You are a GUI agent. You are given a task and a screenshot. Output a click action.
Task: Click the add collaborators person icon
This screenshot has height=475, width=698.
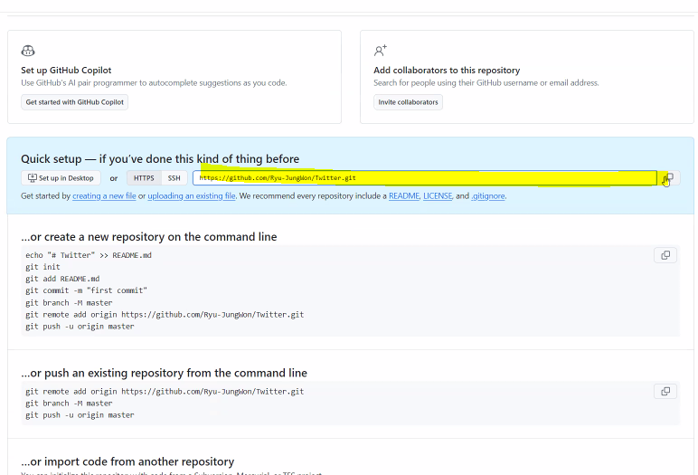[x=380, y=51]
